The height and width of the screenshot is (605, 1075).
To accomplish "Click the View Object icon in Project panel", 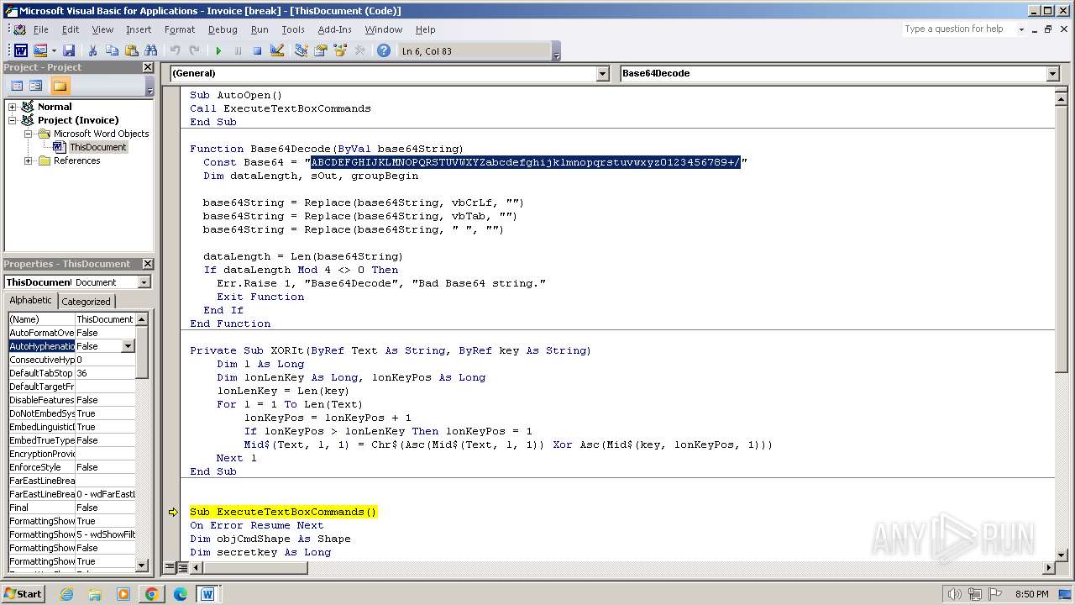I will click(x=36, y=86).
